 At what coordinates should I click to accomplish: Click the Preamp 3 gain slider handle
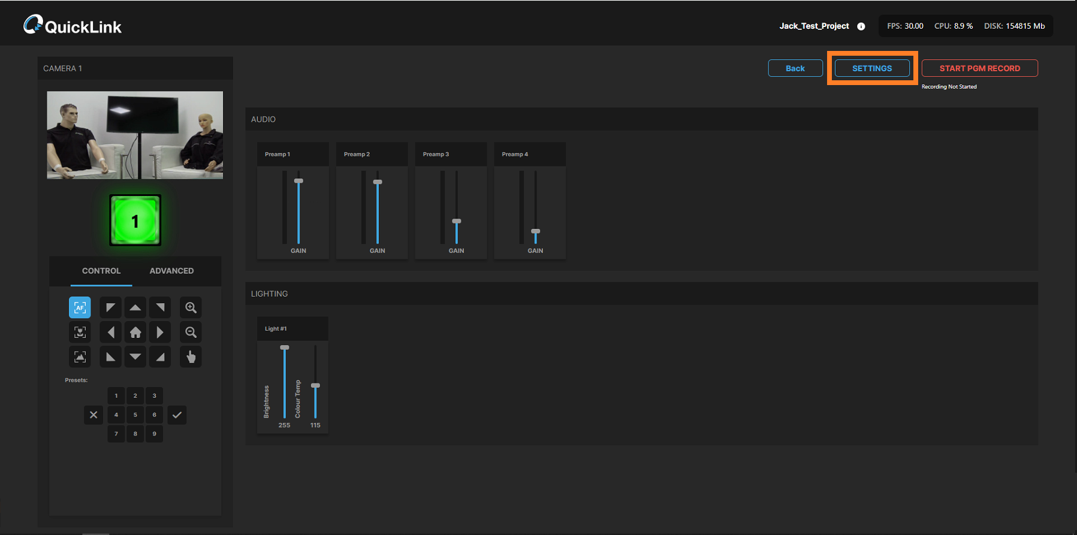(457, 222)
